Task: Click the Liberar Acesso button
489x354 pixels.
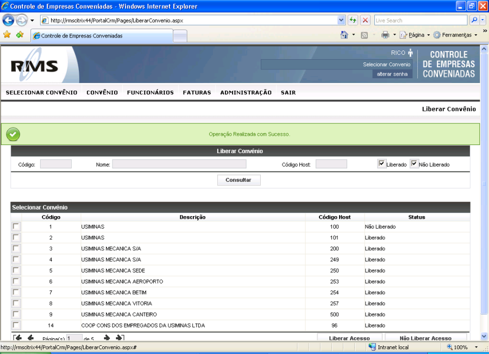Action: (349, 338)
